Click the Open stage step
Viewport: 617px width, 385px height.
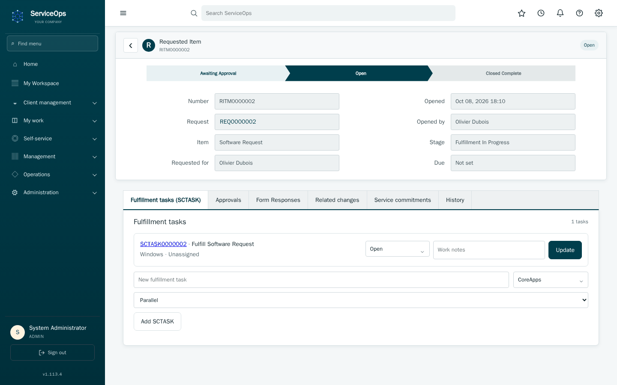pyautogui.click(x=361, y=74)
